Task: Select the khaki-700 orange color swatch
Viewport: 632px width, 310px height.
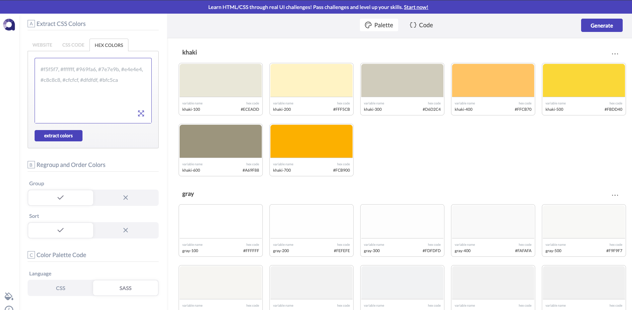Action: click(x=311, y=141)
